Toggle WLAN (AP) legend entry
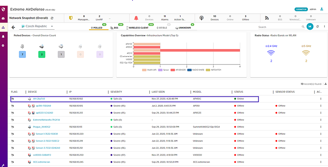This screenshot has width=328, height=167. (149, 70)
